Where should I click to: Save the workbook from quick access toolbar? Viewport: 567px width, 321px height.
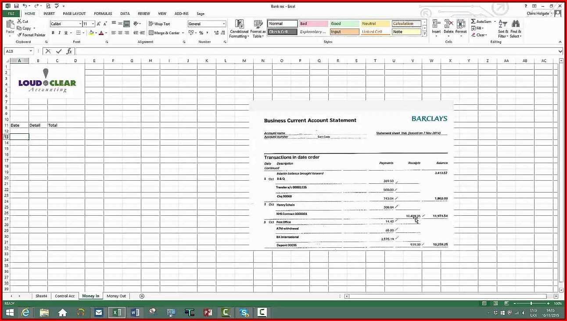pos(16,6)
